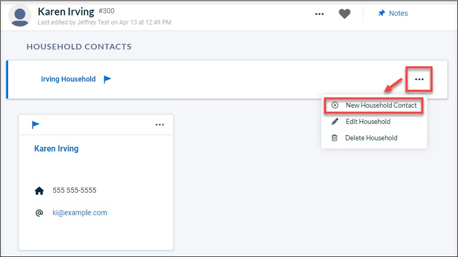The width and height of the screenshot is (458, 257).
Task: Click the @ email icon on the card
Action: pyautogui.click(x=39, y=213)
